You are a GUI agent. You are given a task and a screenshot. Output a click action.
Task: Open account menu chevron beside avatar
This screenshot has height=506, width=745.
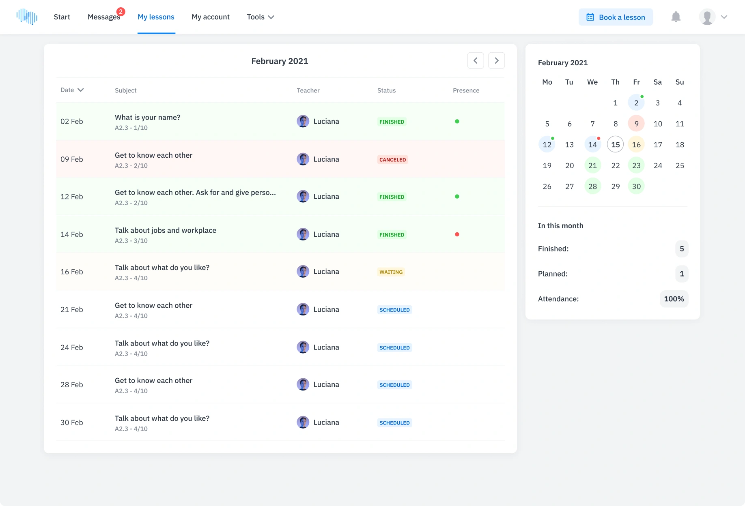point(724,17)
